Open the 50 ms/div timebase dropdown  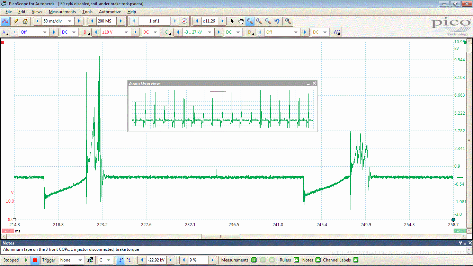point(58,21)
